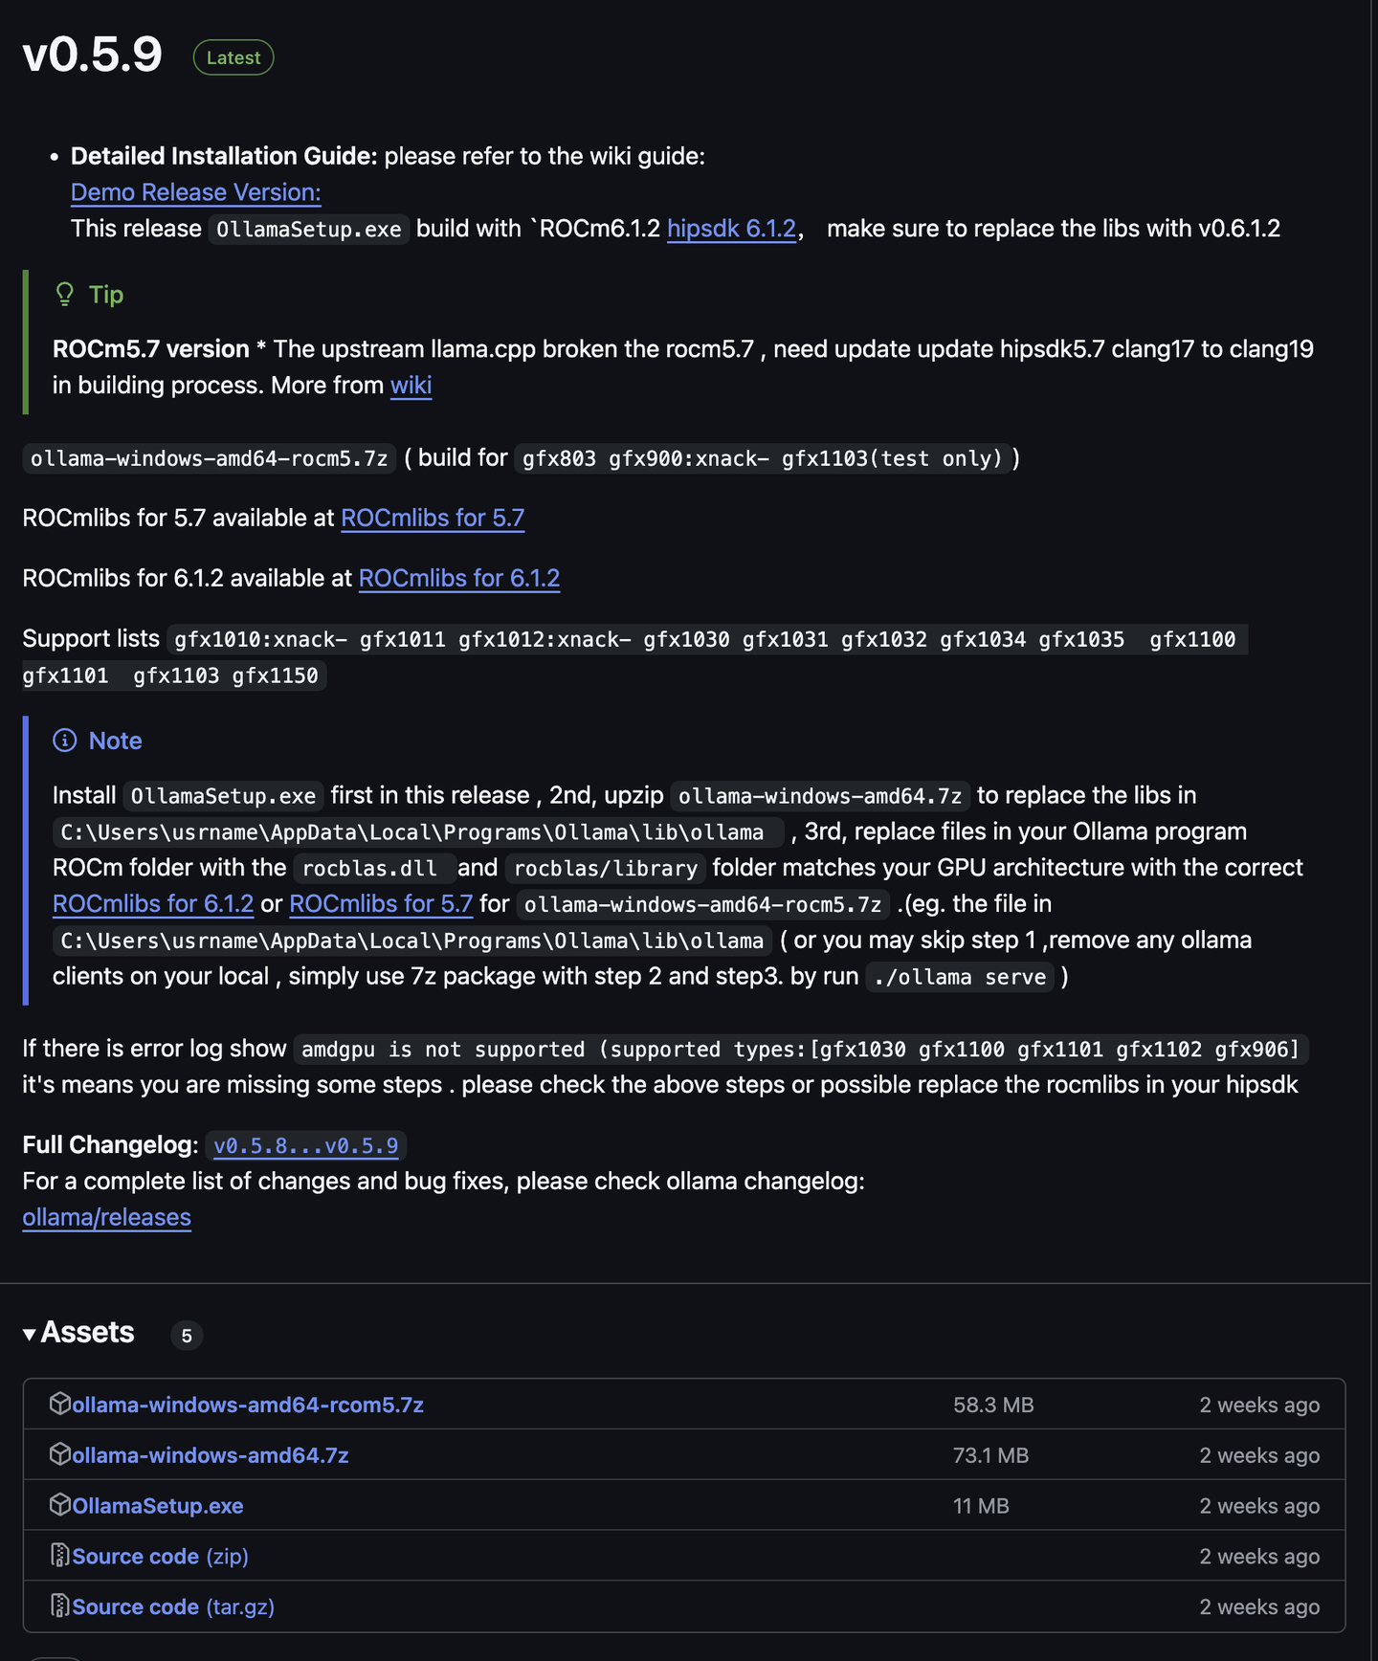Screen dimensions: 1378x1661
Task: Click the package icon beside ollama-windows-amd64.7z
Action: point(60,1454)
